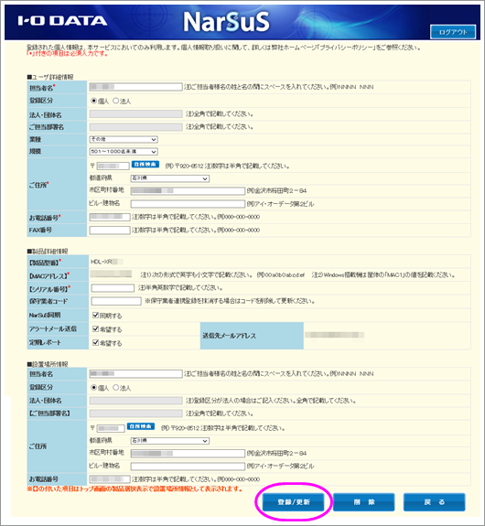Open the 都道府県 dropdown in user details

point(170,178)
